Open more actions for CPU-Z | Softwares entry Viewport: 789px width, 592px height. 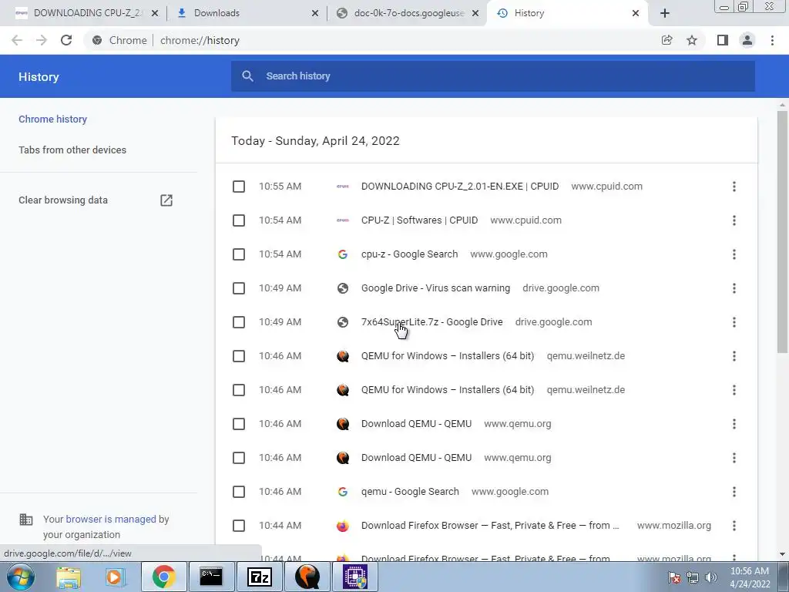coord(734,220)
